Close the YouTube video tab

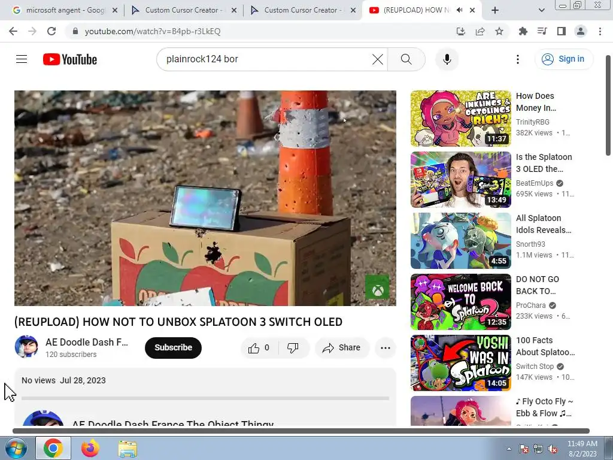pyautogui.click(x=472, y=10)
